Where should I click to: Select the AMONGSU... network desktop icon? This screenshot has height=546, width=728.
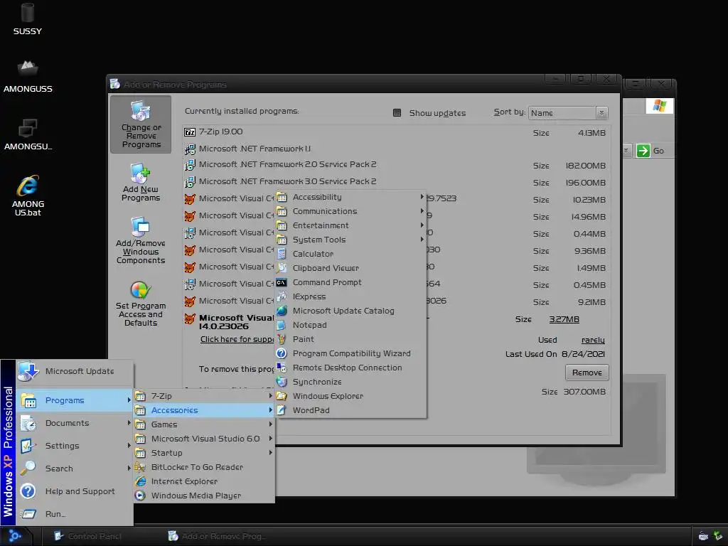pos(28,134)
